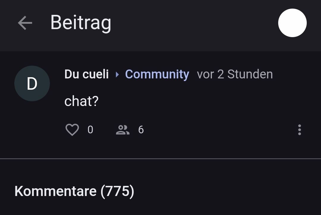Click the (775) comment count
The width and height of the screenshot is (321, 215).
[x=117, y=191]
